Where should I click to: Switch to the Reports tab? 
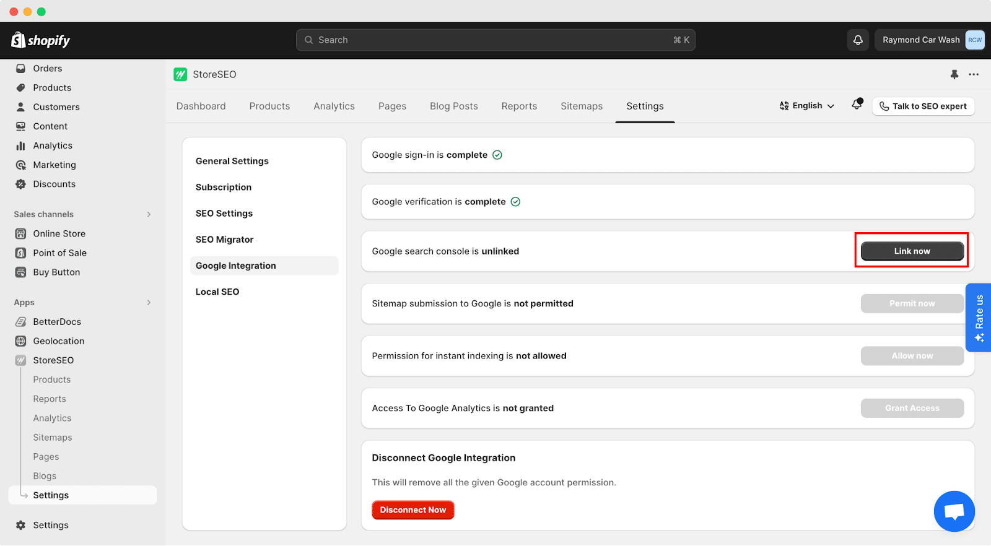pyautogui.click(x=519, y=106)
